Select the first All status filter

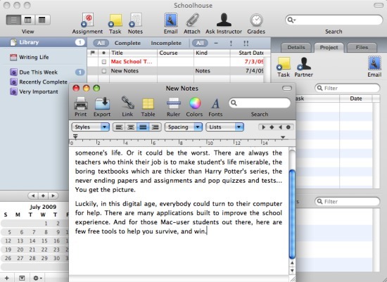(x=101, y=43)
